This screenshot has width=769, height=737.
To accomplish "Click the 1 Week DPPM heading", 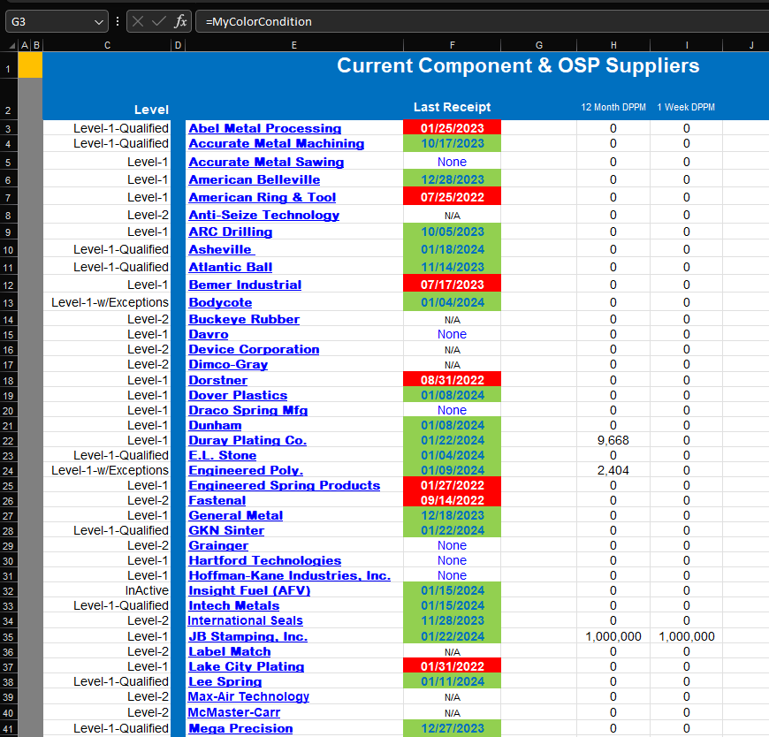I will (x=686, y=107).
